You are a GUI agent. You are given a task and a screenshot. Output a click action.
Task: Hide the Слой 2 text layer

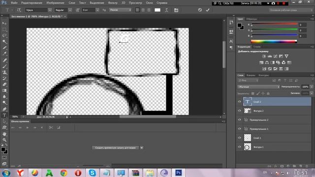pyautogui.click(x=239, y=102)
